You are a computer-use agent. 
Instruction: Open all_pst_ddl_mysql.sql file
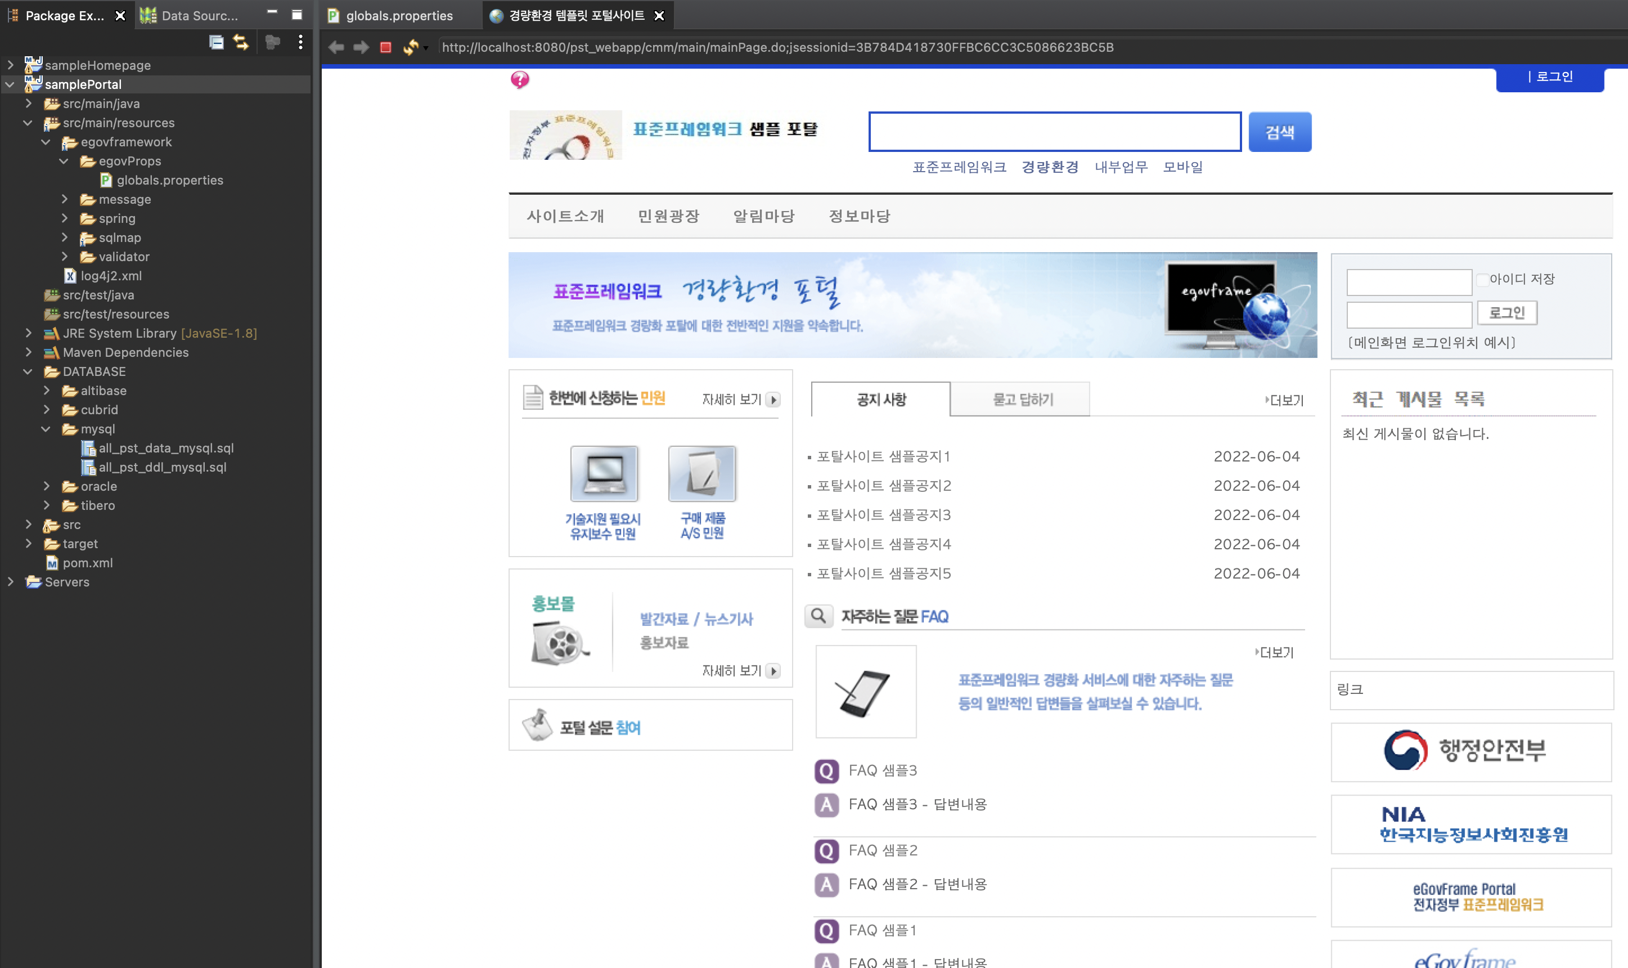[163, 467]
